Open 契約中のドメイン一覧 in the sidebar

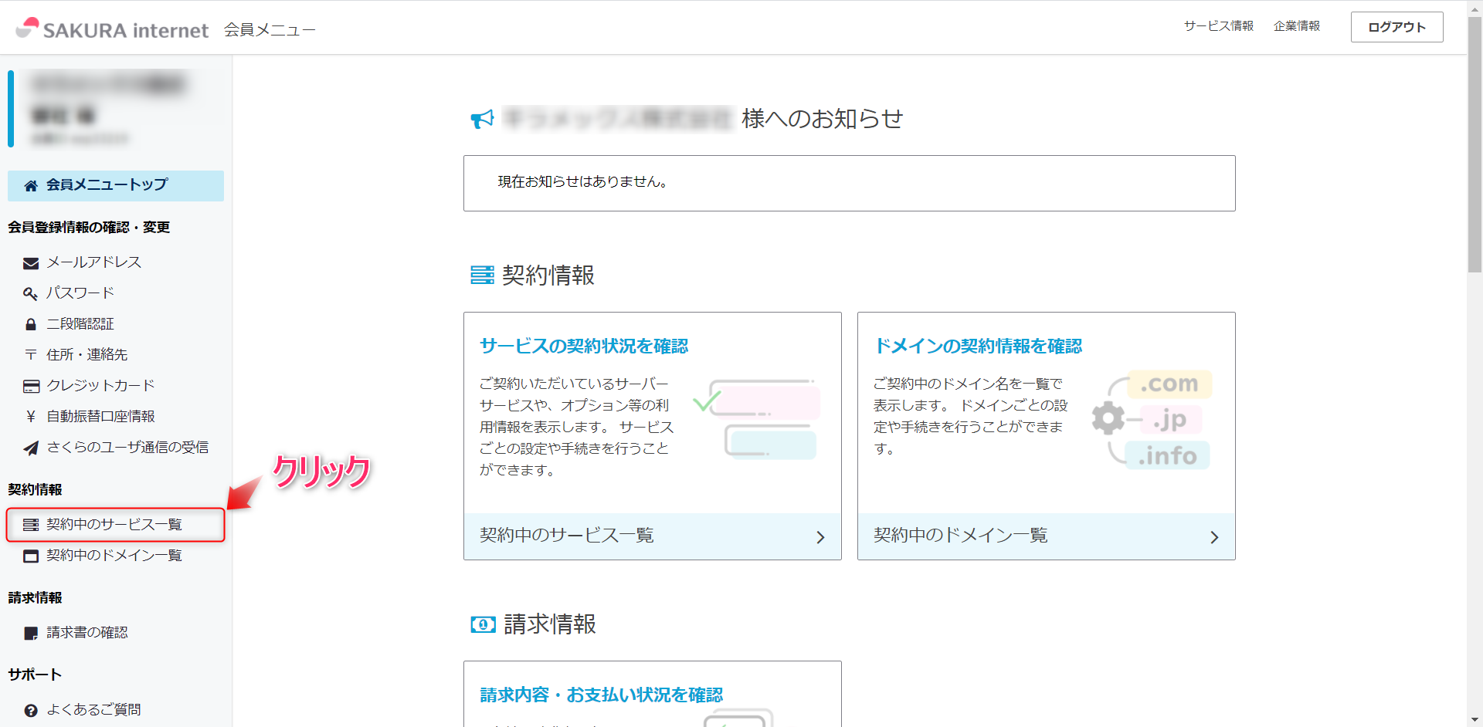point(114,556)
